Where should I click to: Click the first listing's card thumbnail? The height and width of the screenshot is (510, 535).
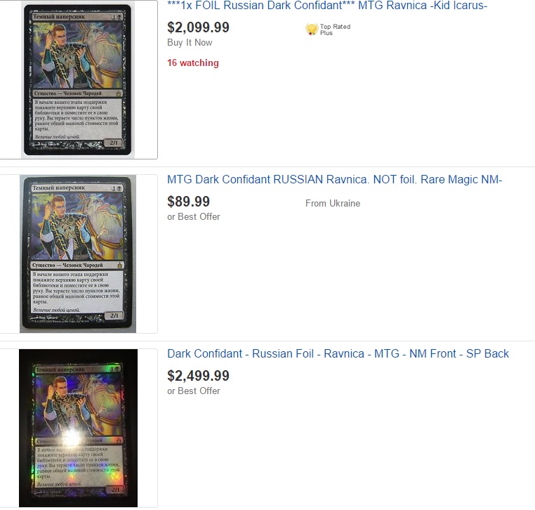point(78,79)
